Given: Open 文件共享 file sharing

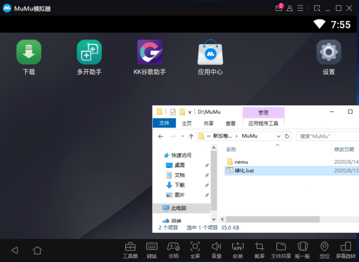Looking at the screenshot, I should [x=281, y=250].
